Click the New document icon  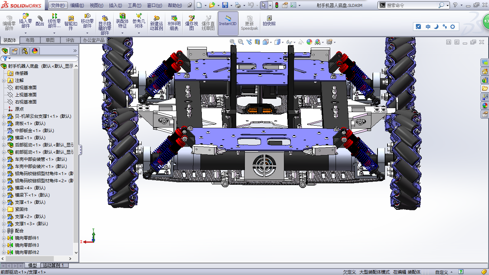[x=199, y=5]
